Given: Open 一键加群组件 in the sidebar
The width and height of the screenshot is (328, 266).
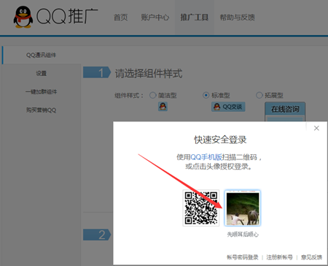Looking at the screenshot, I should [x=41, y=91].
